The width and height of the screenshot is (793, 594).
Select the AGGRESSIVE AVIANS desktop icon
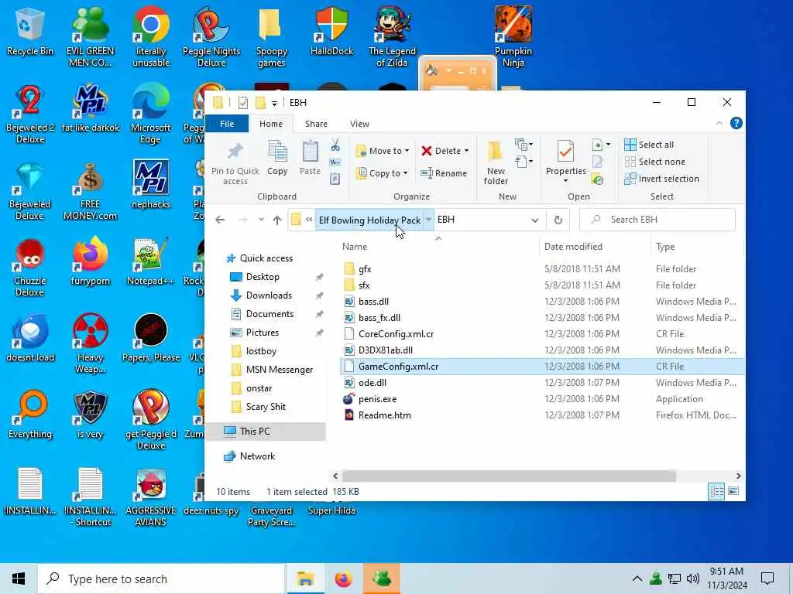click(151, 497)
